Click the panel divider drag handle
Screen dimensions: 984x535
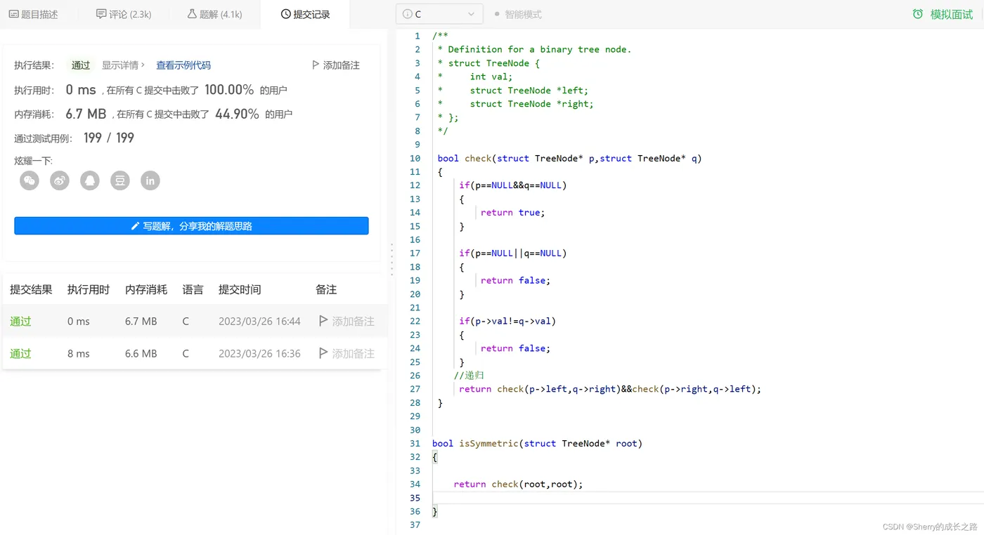coord(392,258)
